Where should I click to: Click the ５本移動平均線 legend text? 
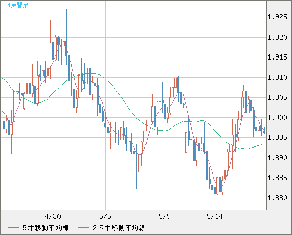(x=46, y=228)
